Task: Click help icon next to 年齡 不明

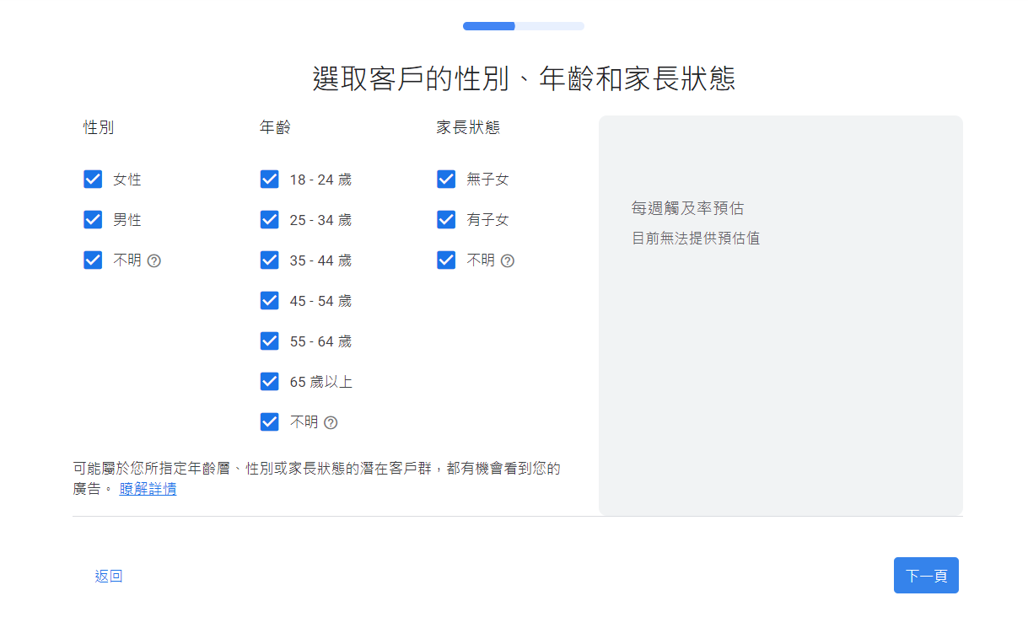Action: point(331,422)
